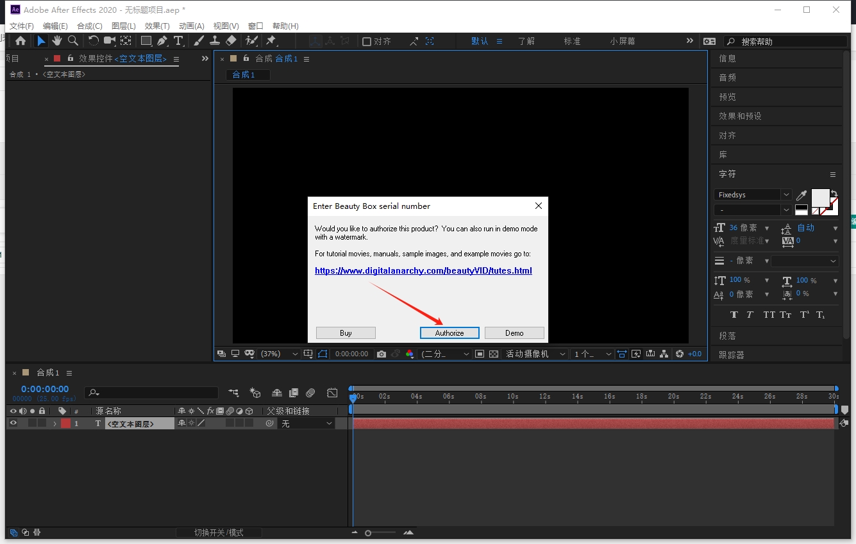Image resolution: width=856 pixels, height=544 pixels.
Task: Toggle fast previews in viewer bar
Action: (x=636, y=354)
